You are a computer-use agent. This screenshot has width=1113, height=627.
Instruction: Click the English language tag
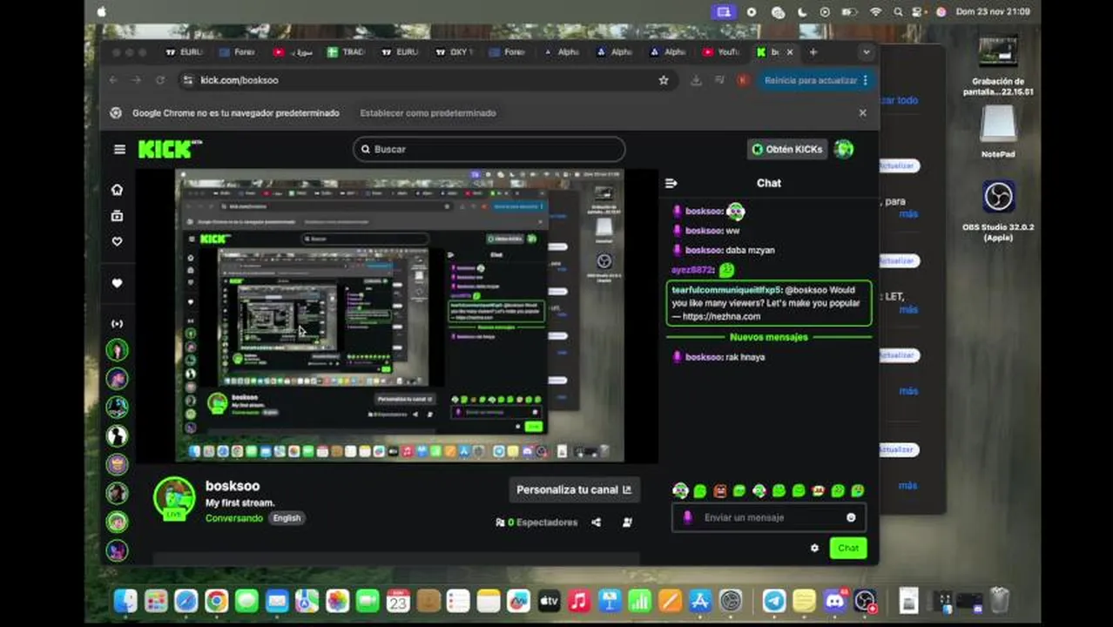(x=287, y=518)
